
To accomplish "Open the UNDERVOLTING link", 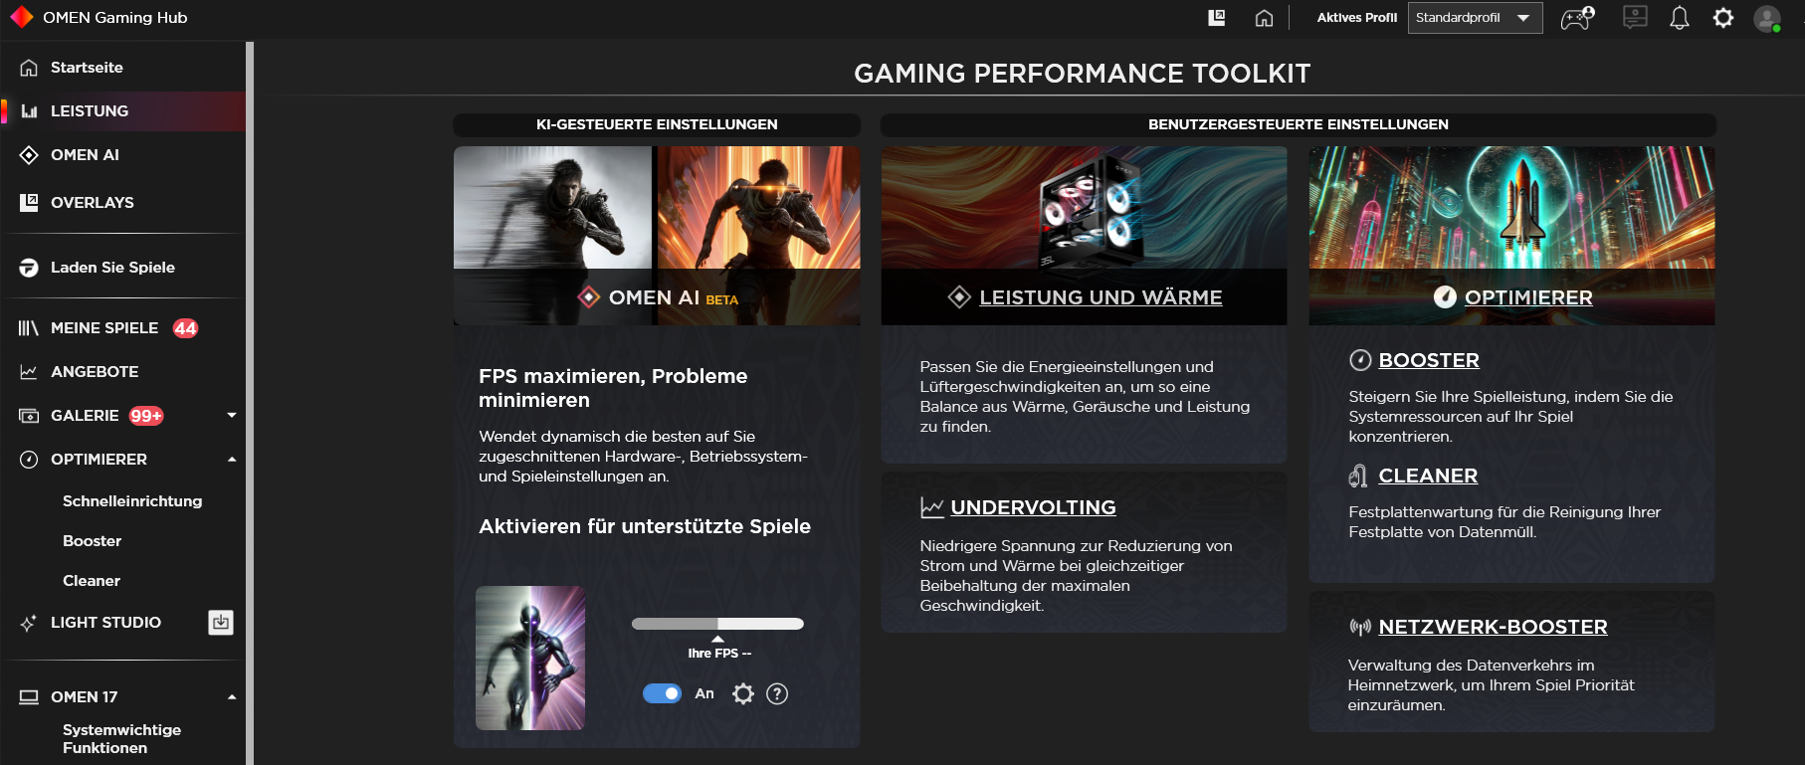I will (x=1033, y=507).
